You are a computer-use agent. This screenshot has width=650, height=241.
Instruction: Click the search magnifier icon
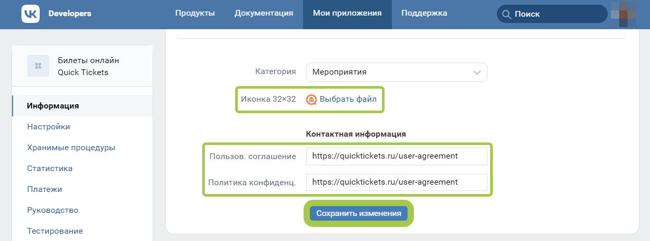click(506, 15)
